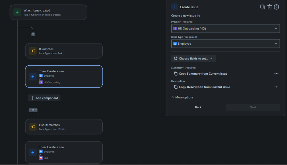Expand the More options section
Screen dimensions: 287x165
[x=183, y=97]
